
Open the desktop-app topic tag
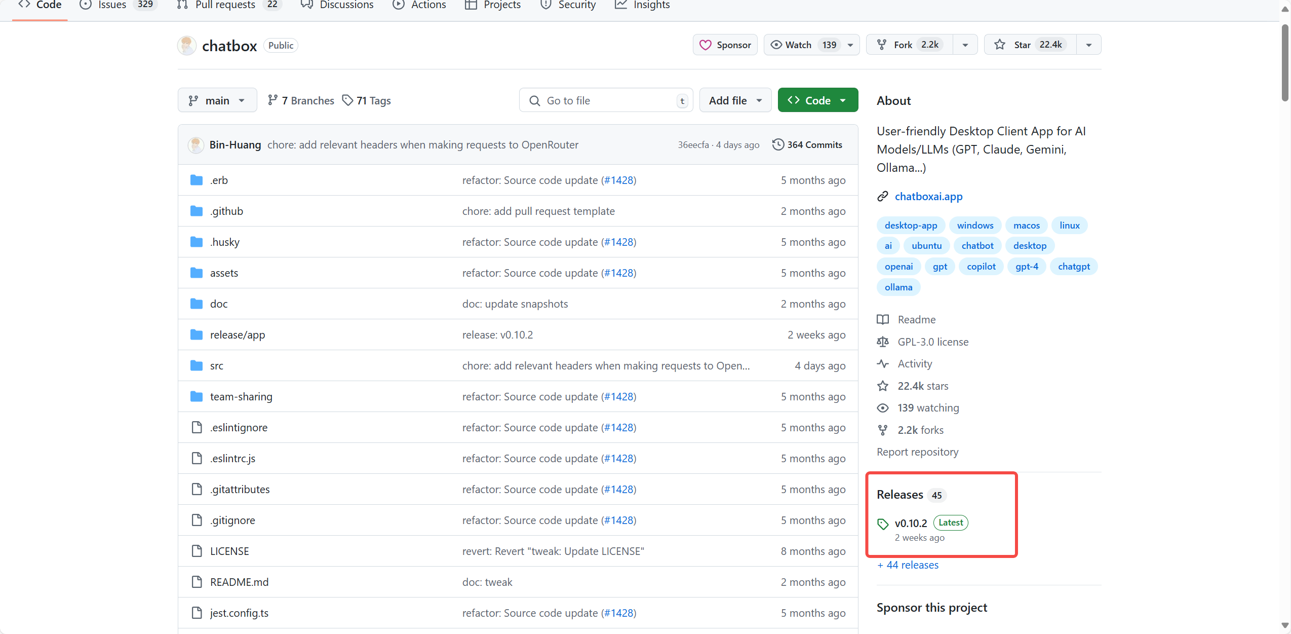click(911, 226)
